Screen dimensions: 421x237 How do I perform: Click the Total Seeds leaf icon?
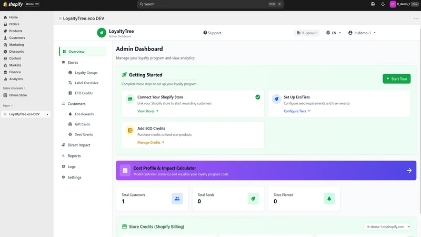[253, 199]
